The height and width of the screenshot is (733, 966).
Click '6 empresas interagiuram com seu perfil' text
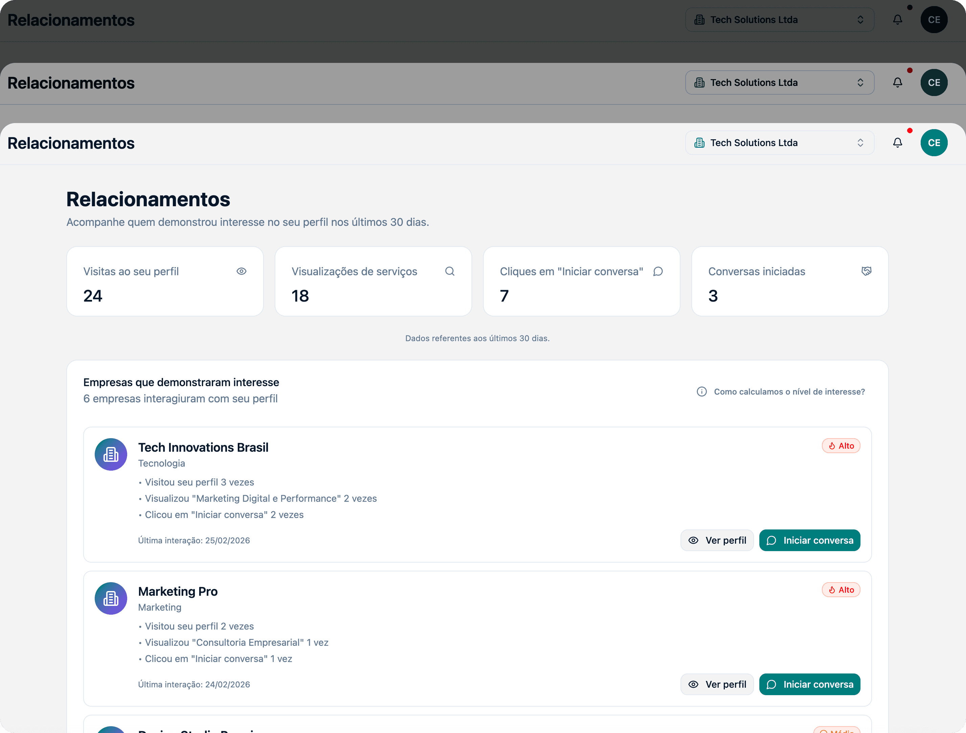click(180, 399)
